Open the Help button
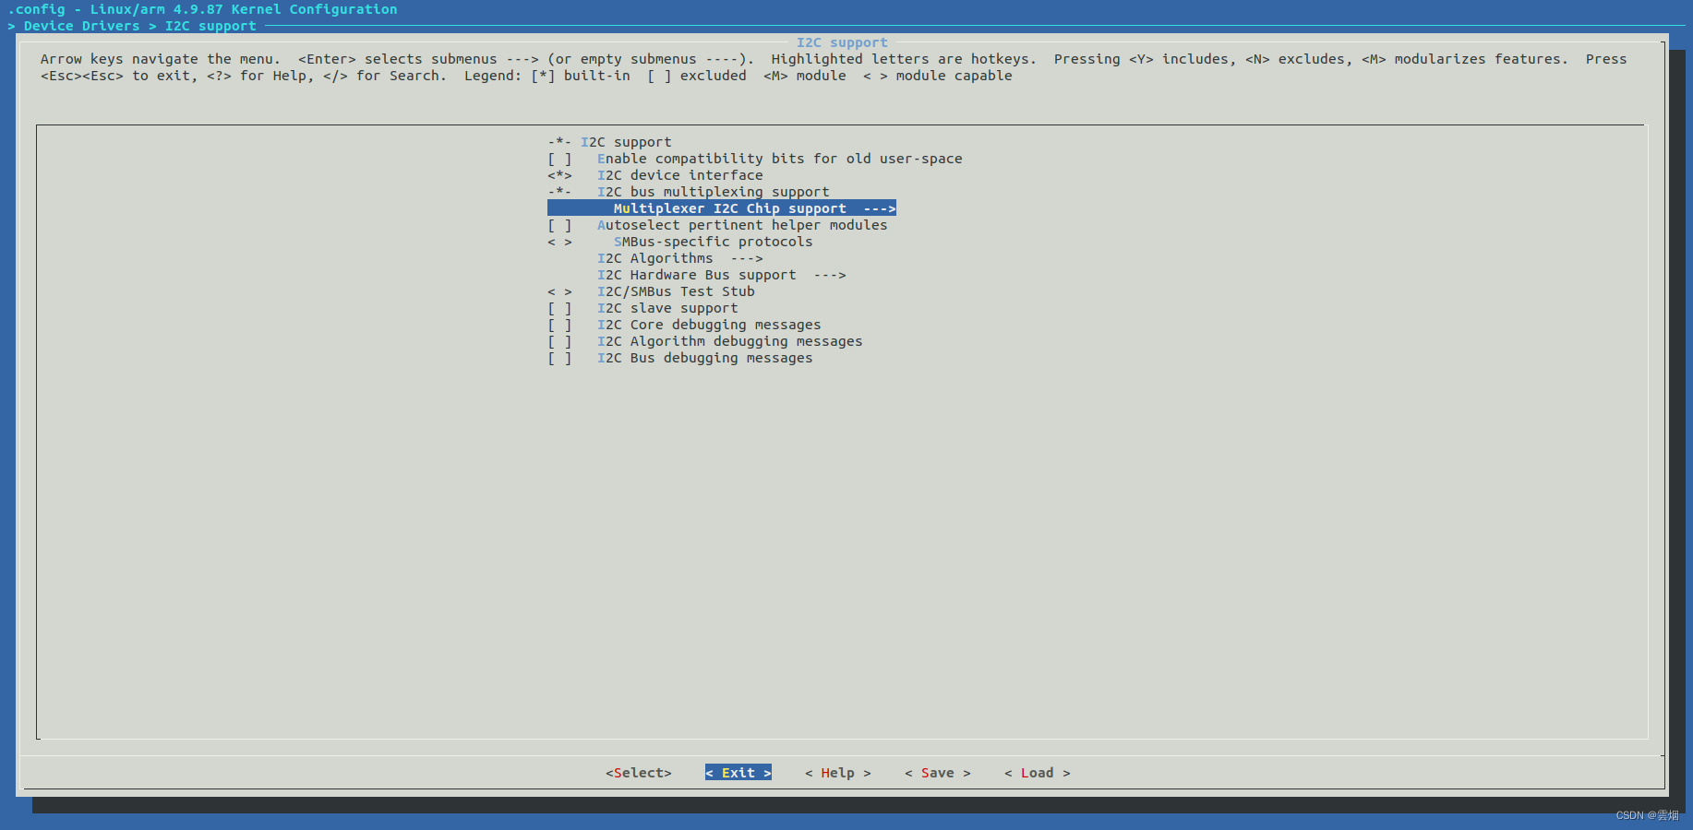 (x=836, y=773)
